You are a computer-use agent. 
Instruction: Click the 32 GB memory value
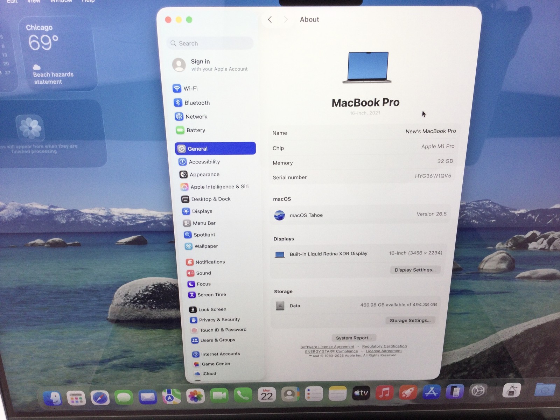445,161
